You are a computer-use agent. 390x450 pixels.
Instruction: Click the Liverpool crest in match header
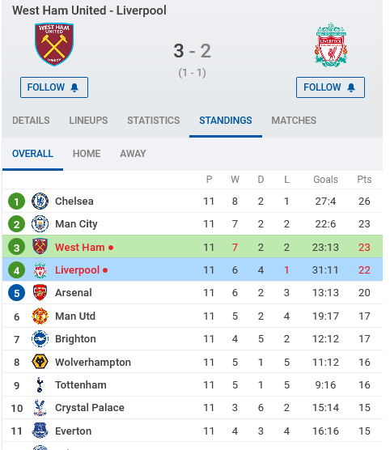[331, 45]
